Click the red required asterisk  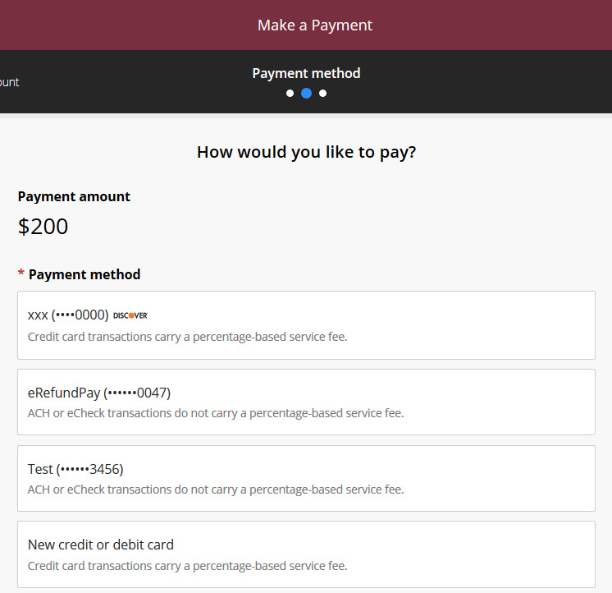tap(21, 273)
